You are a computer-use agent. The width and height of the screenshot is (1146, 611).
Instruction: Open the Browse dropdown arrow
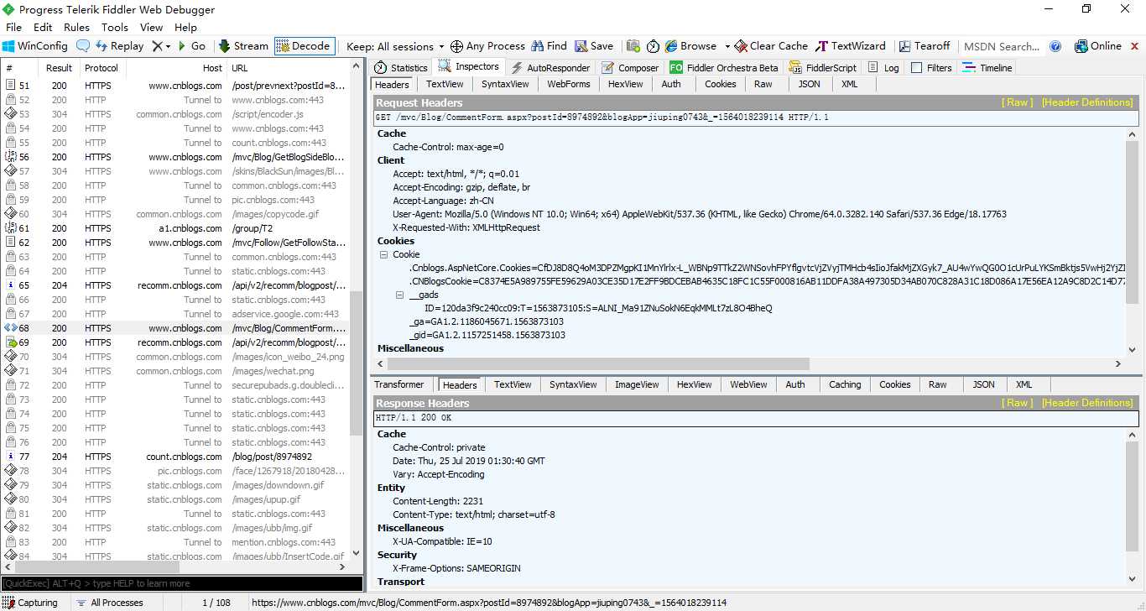tap(726, 47)
